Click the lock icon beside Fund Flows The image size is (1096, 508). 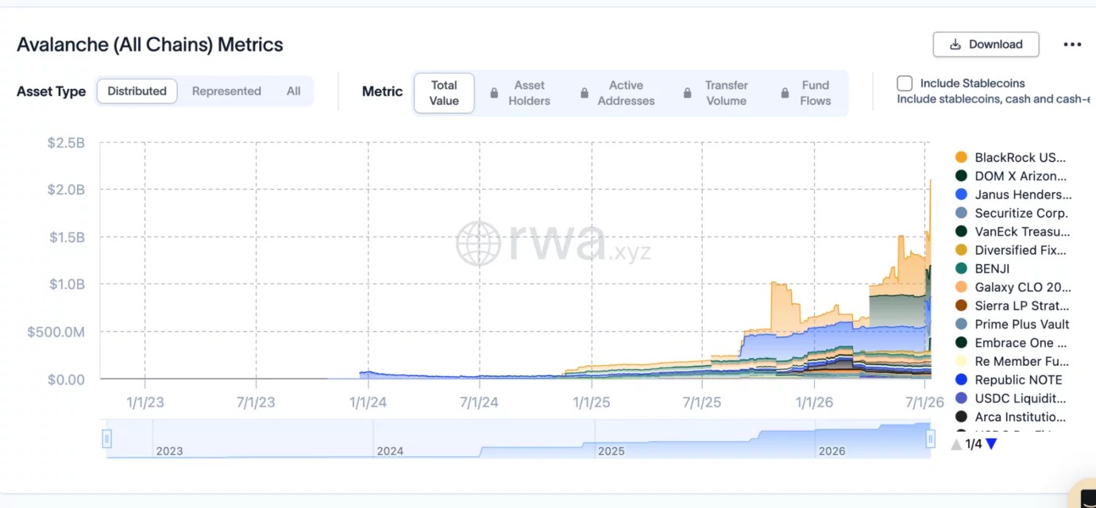click(x=785, y=93)
